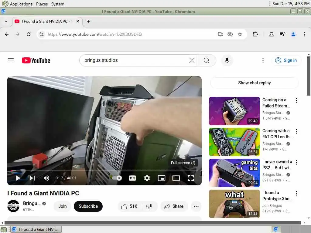Open System menu
The image size is (311, 233).
[58, 4]
